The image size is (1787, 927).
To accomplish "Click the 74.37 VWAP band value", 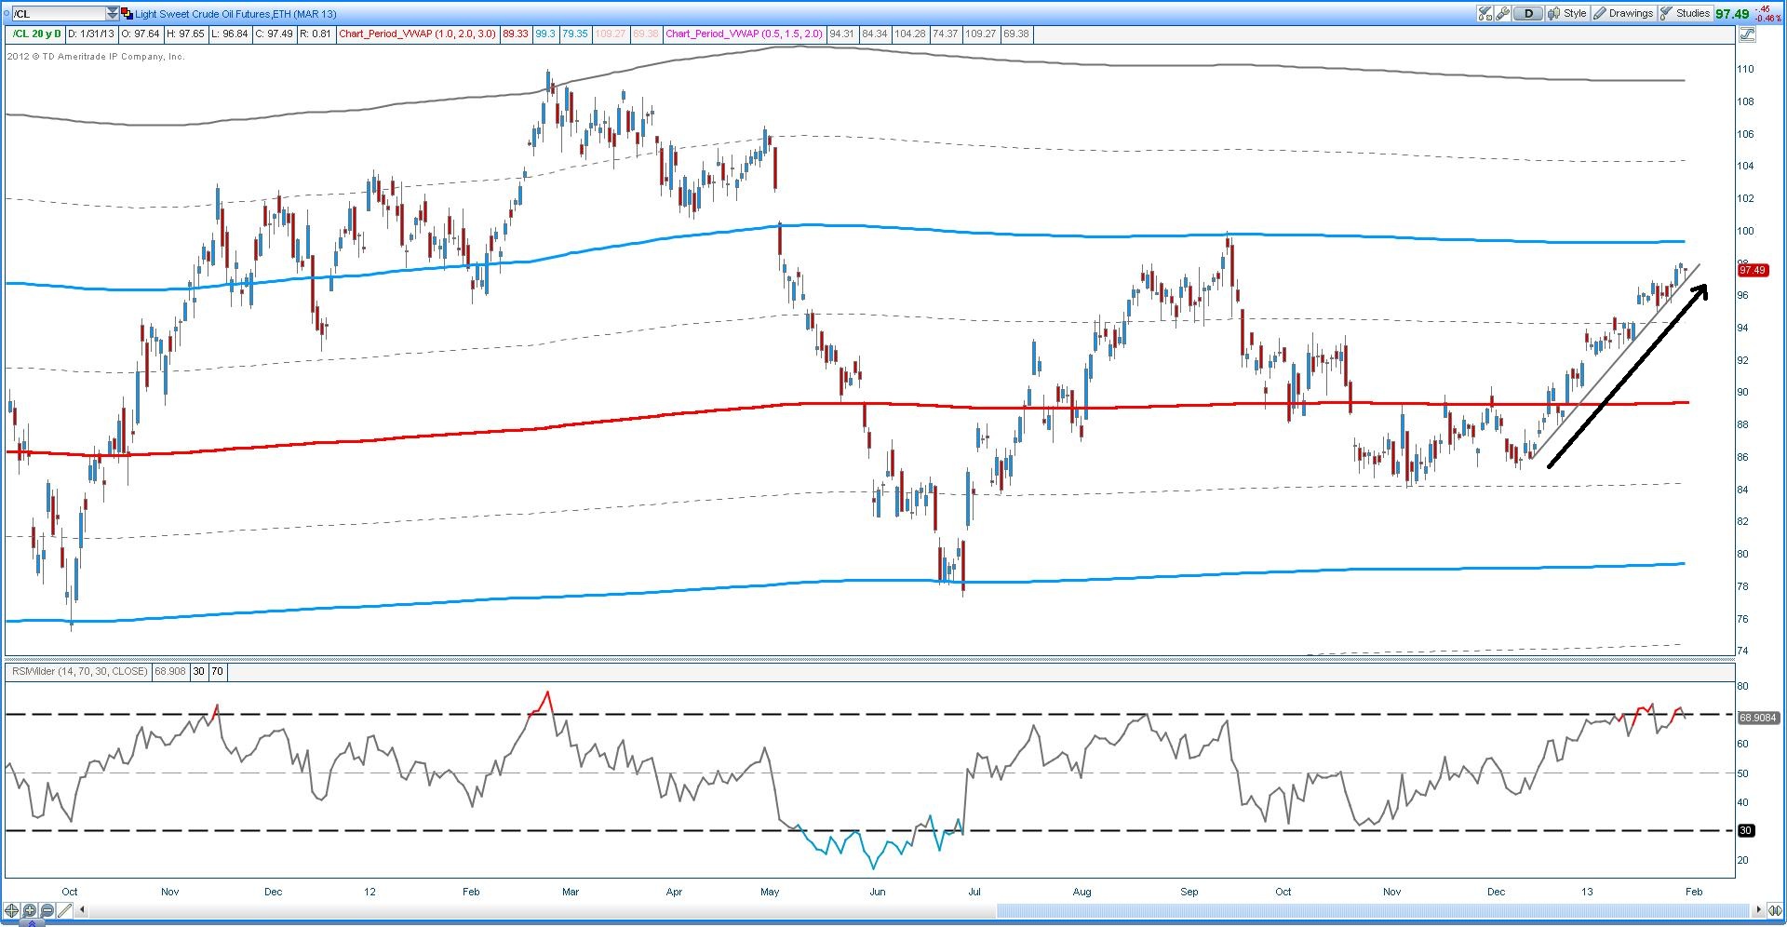I will pyautogui.click(x=945, y=34).
